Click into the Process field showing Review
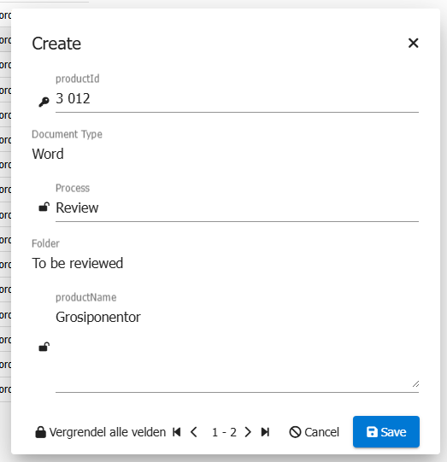447x462 pixels. coord(237,208)
